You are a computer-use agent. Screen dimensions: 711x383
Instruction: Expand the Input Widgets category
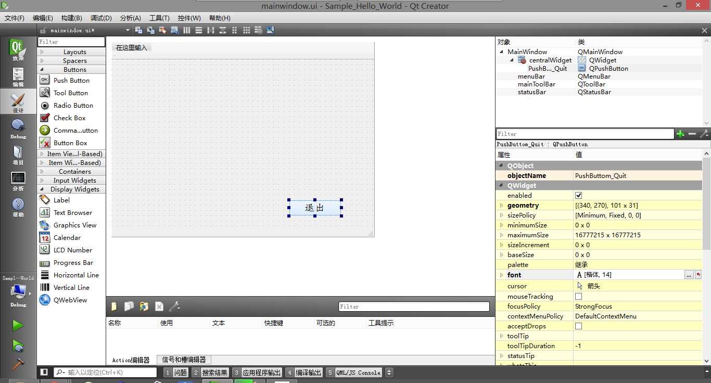coord(71,181)
